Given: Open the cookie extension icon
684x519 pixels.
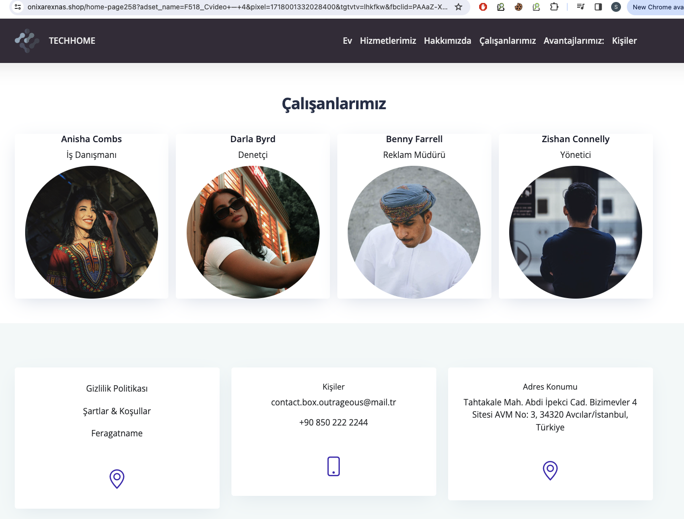Looking at the screenshot, I should coord(519,7).
